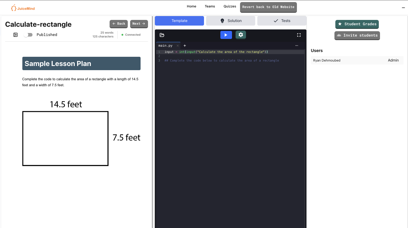The width and height of the screenshot is (408, 228).
Task: Click the lightbulb icon on the Solution tab
Action: [222, 21]
